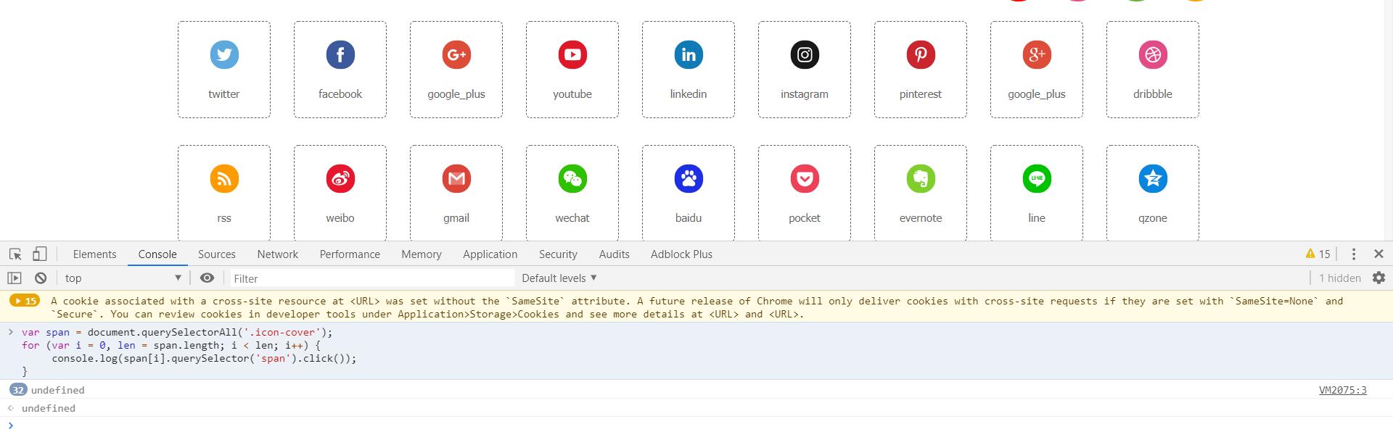Click the console prompt input line
1393x432 pixels.
click(696, 425)
